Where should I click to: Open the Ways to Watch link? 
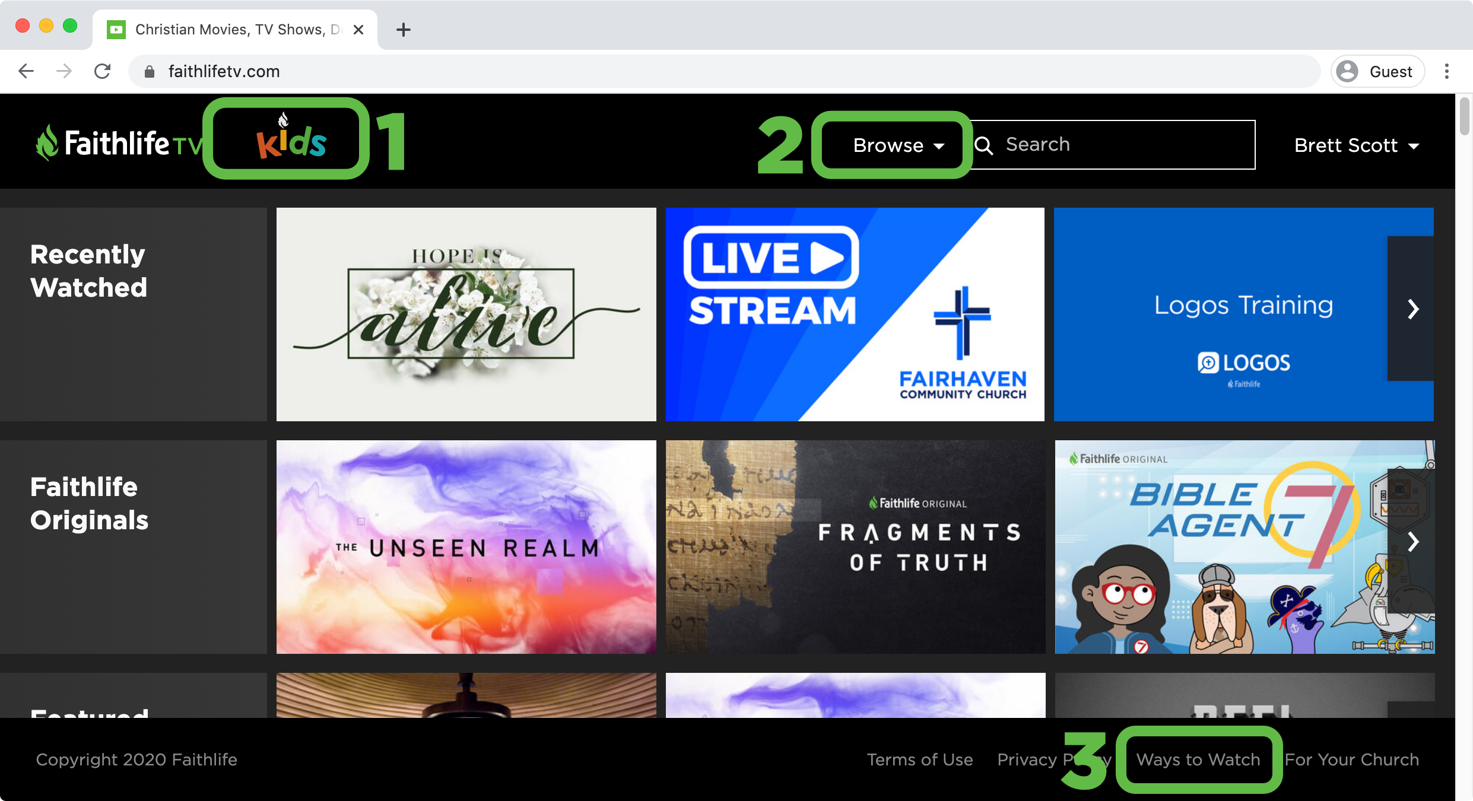pyautogui.click(x=1198, y=759)
